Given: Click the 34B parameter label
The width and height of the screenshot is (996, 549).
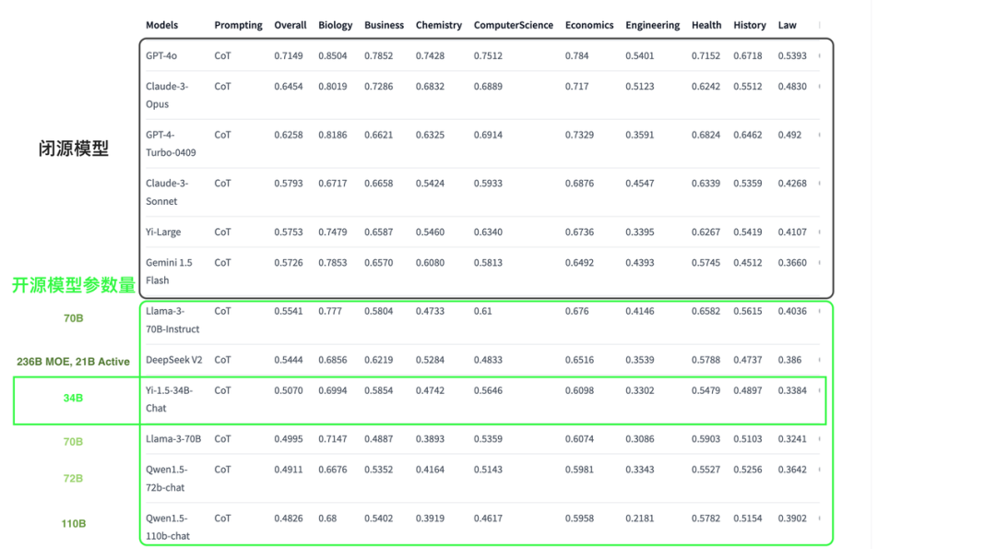Looking at the screenshot, I should click(73, 398).
